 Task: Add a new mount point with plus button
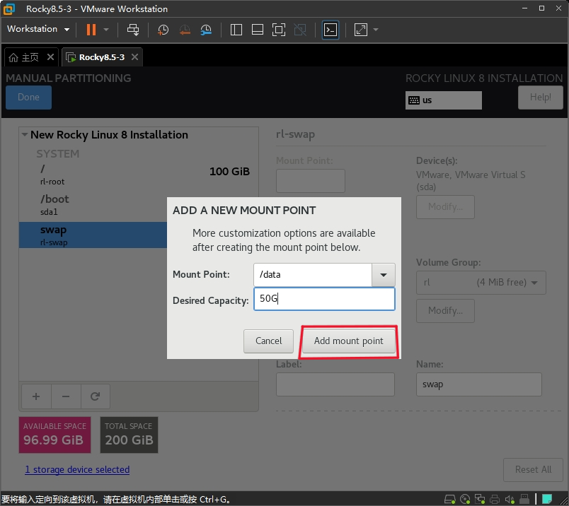pyautogui.click(x=36, y=396)
